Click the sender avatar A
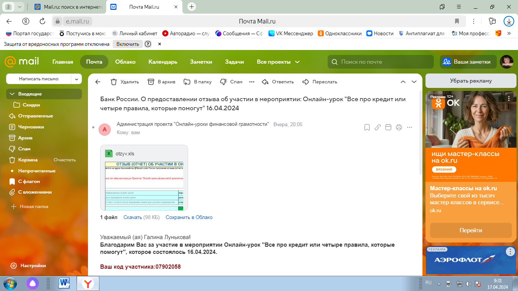 105,130
